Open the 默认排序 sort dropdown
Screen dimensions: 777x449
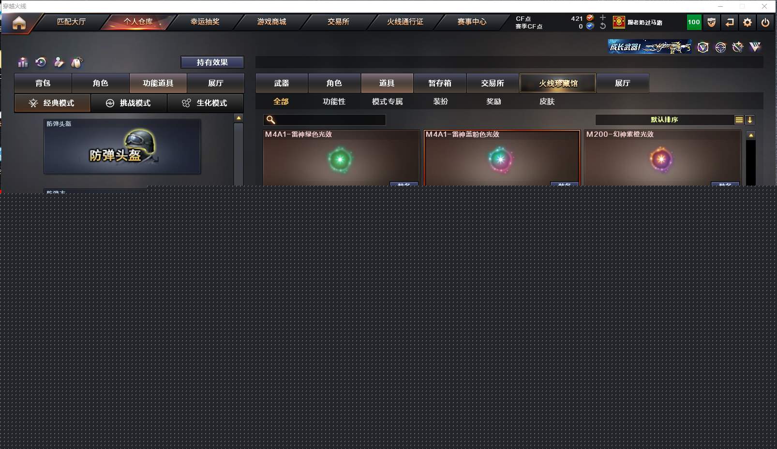pos(664,120)
